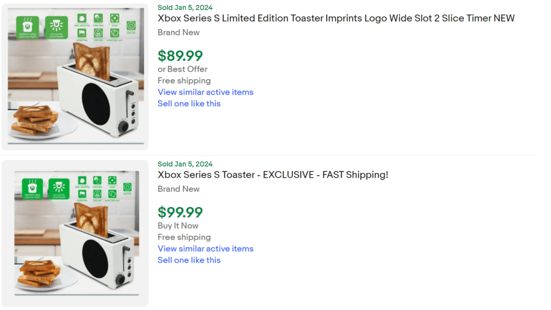Click 'View similar active items' under the $99.99 listing
This screenshot has width=551, height=310.
coord(205,249)
